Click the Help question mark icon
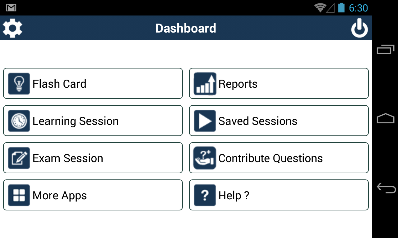 [205, 195]
